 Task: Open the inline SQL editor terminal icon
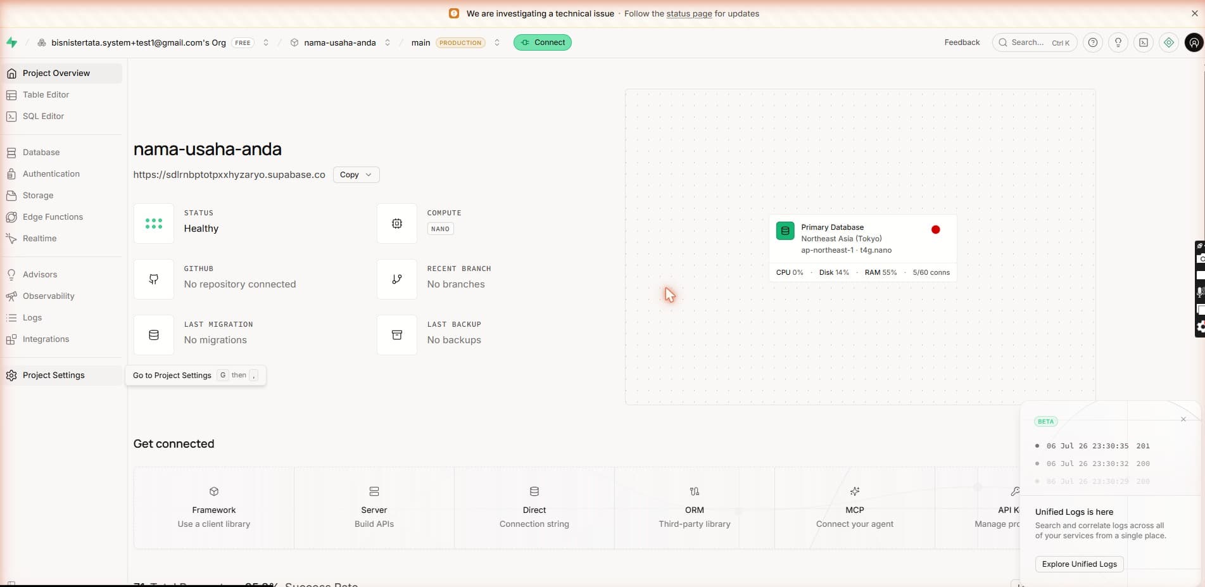pyautogui.click(x=1144, y=42)
